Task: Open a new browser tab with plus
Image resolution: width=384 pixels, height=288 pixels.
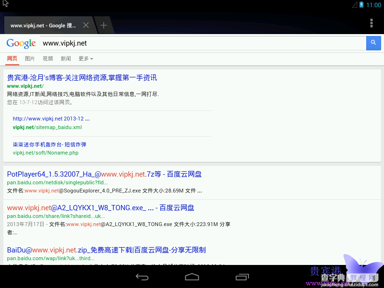Action: (x=104, y=25)
